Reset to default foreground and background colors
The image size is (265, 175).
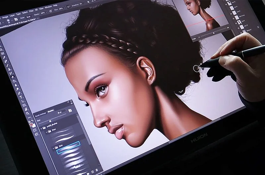point(29,122)
